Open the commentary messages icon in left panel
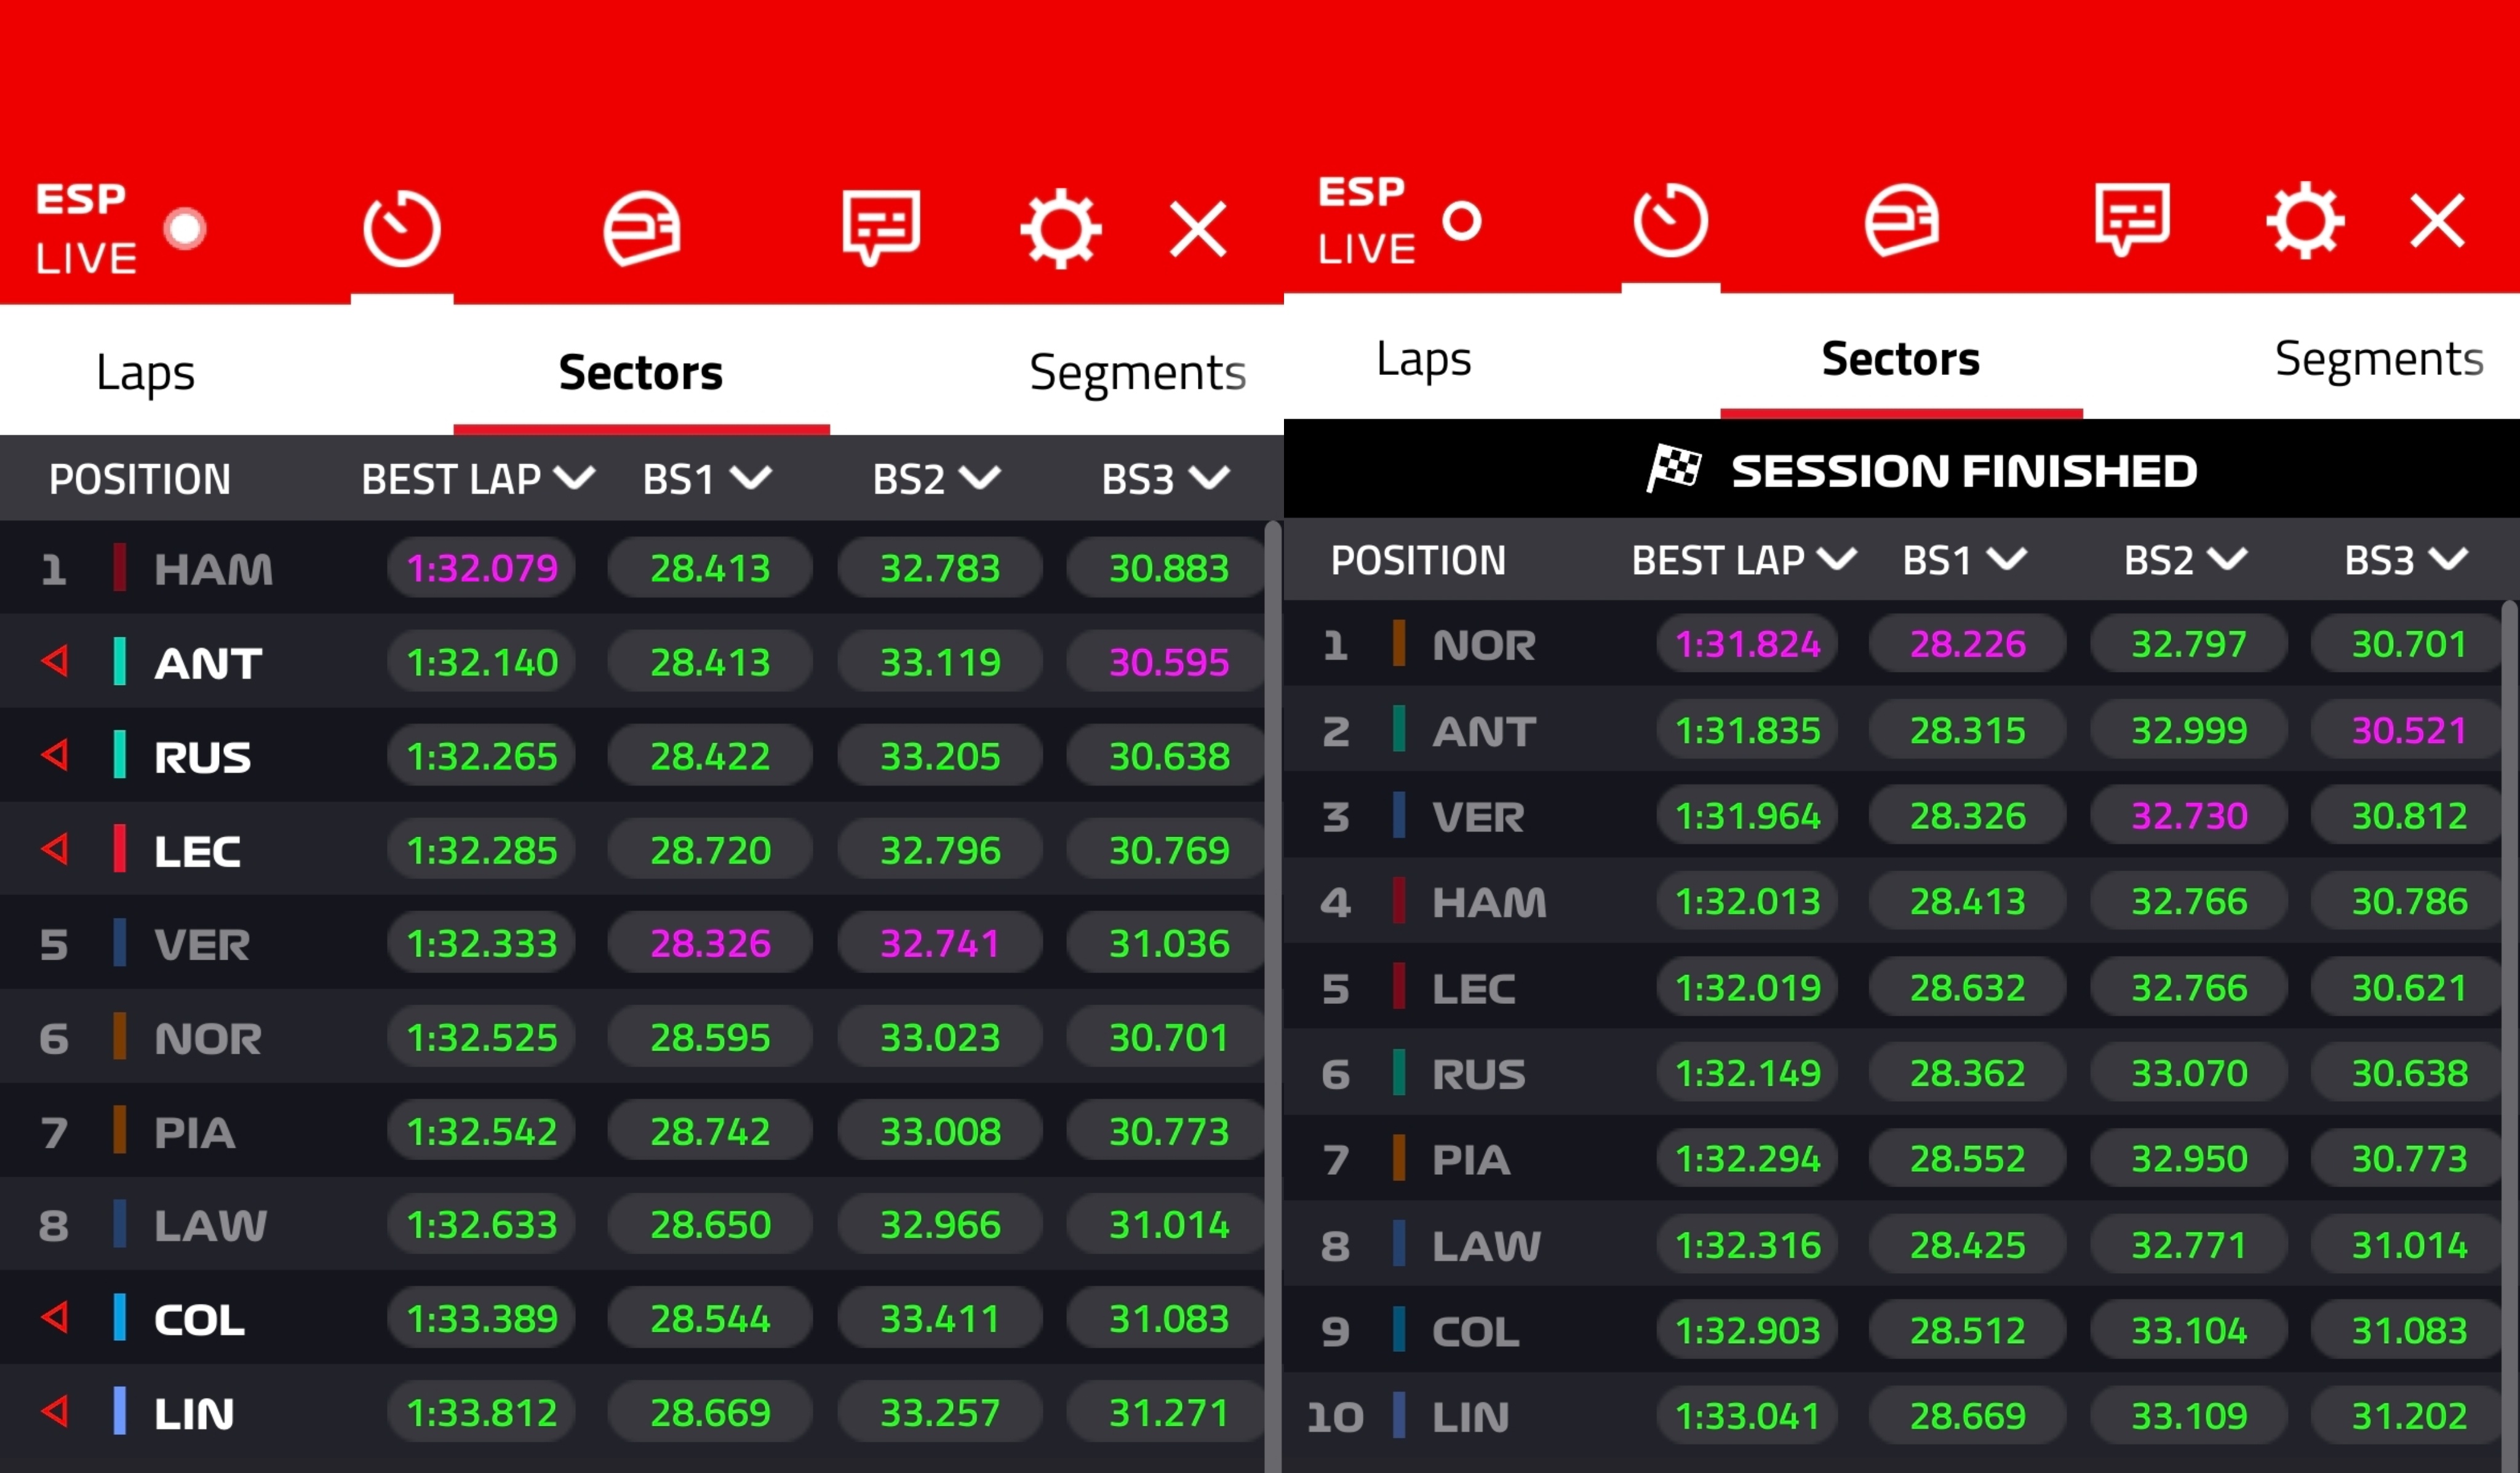Image resolution: width=2520 pixels, height=1473 pixels. [881, 228]
